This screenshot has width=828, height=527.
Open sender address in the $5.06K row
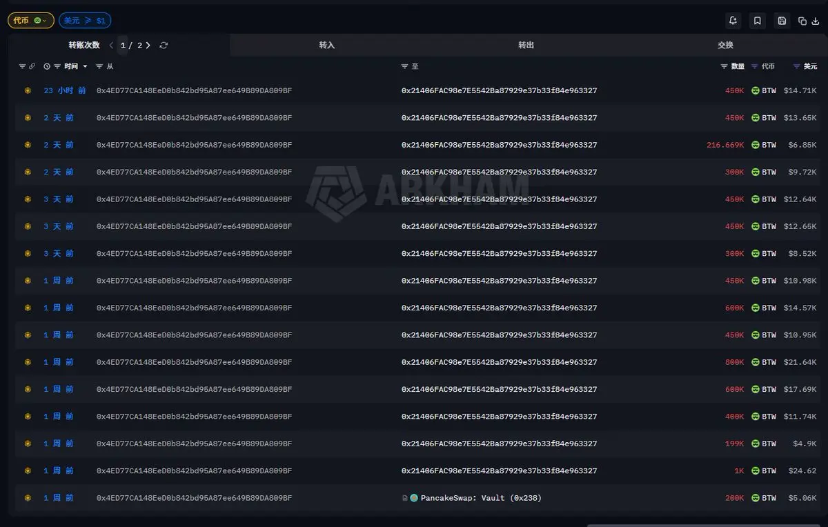[x=194, y=498]
